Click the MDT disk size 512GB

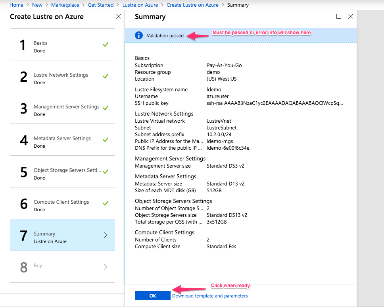point(214,190)
